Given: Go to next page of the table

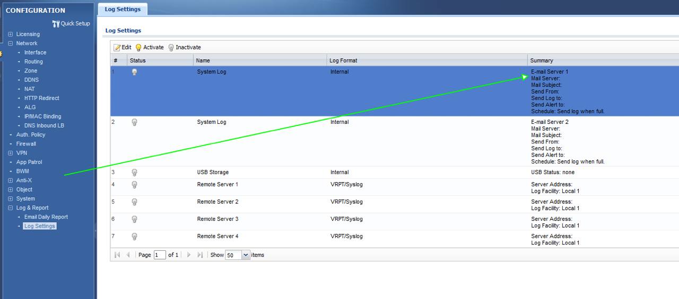Looking at the screenshot, I should tap(189, 255).
